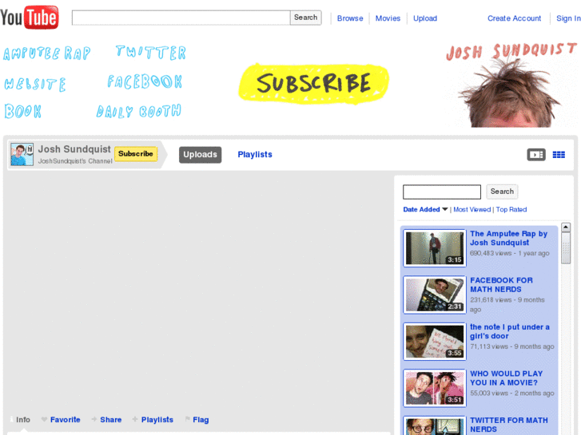The width and height of the screenshot is (581, 435).
Task: Open Date Added sort dropdown
Action: click(x=425, y=210)
